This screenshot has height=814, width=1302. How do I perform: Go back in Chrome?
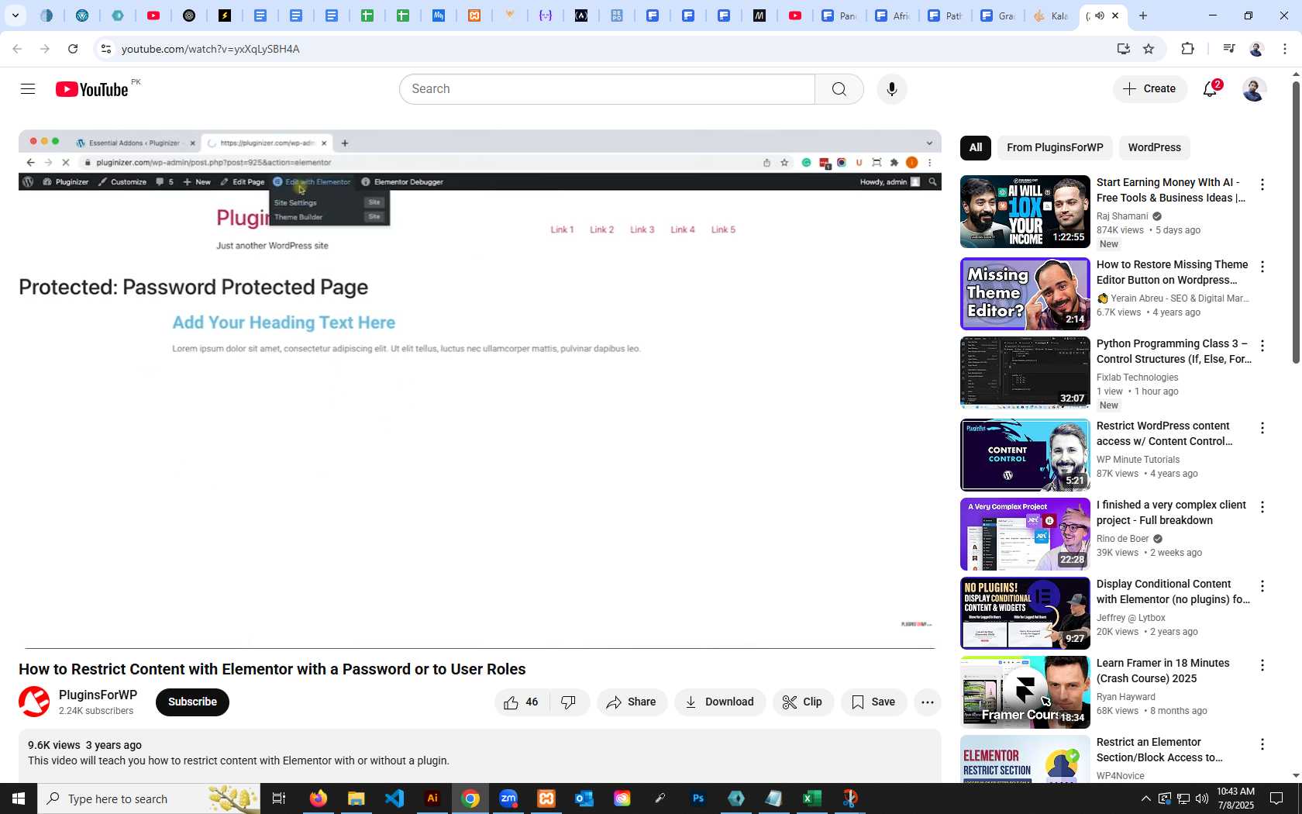[x=17, y=49]
